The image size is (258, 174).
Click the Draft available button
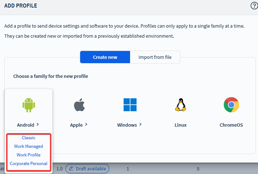pos(87,168)
